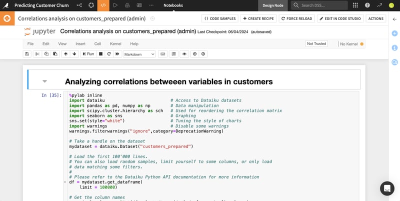Open the applications grid icon
The width and height of the screenshot is (400, 201).
point(355,5)
